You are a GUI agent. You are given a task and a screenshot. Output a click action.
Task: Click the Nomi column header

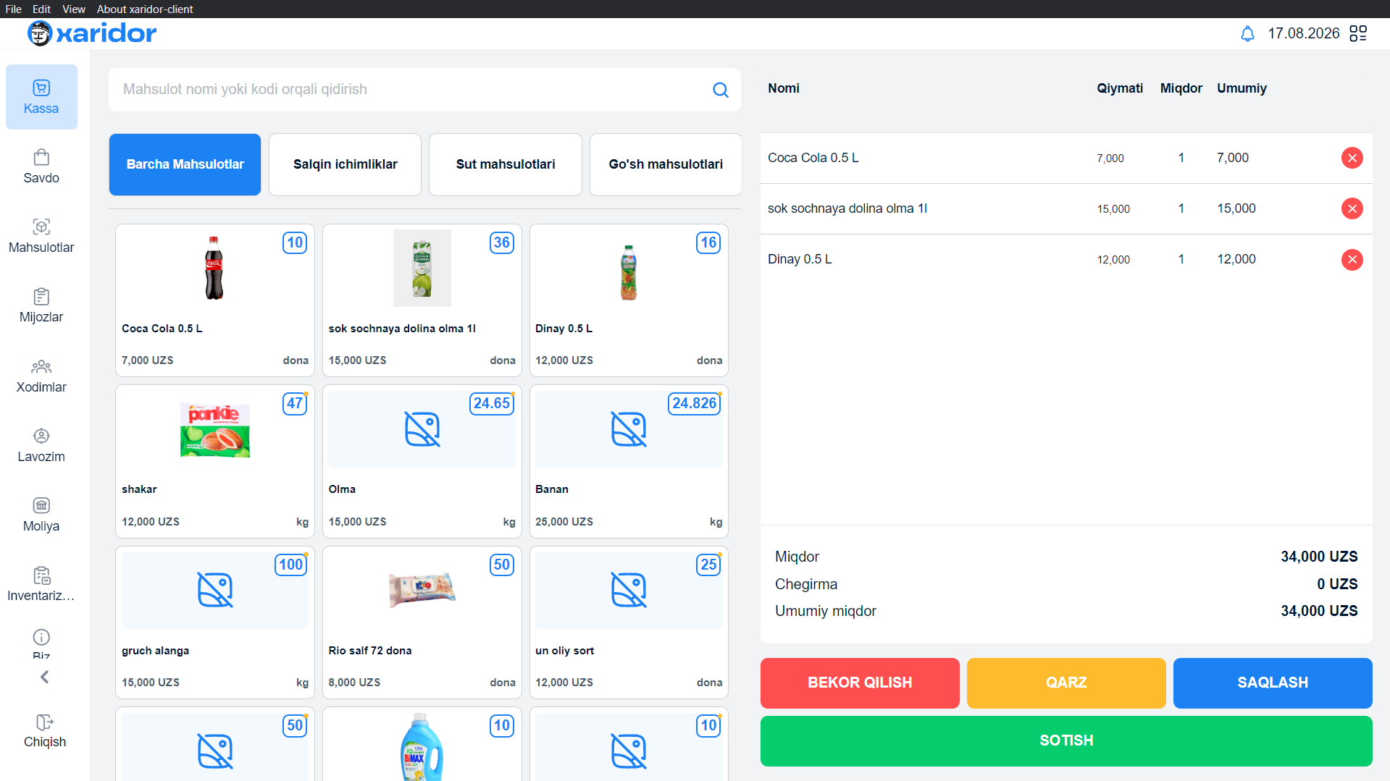coord(783,88)
